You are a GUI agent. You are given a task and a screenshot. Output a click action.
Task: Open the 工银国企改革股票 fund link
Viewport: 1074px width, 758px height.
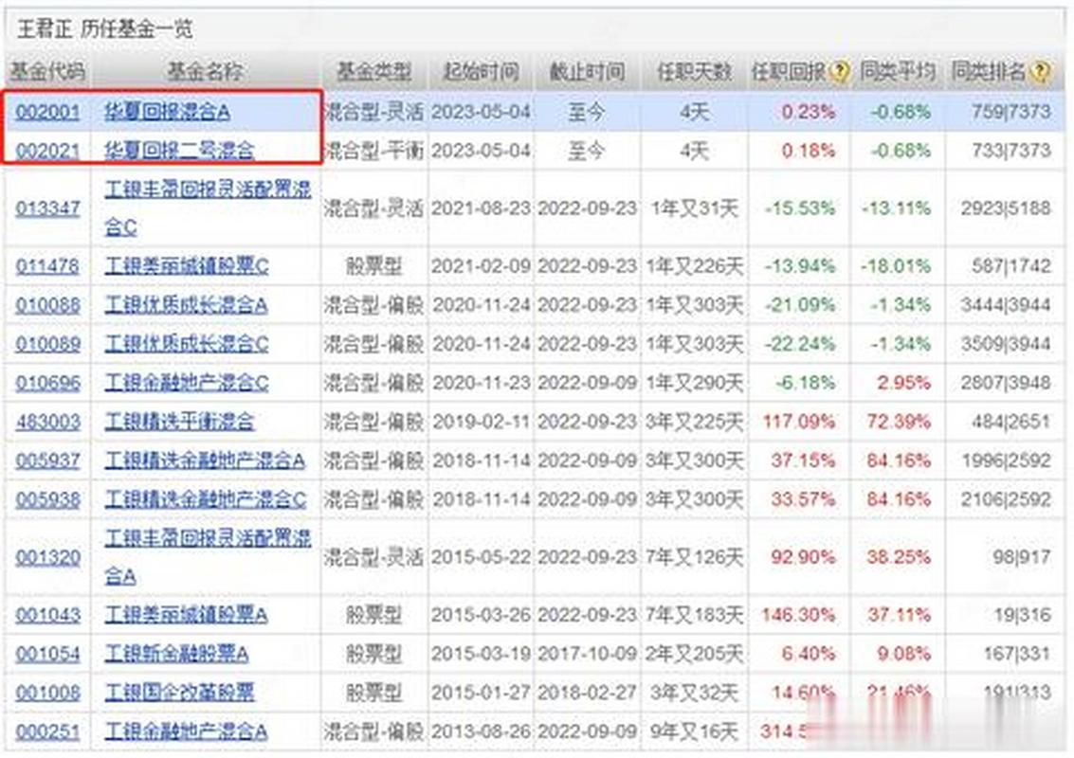[x=179, y=693]
